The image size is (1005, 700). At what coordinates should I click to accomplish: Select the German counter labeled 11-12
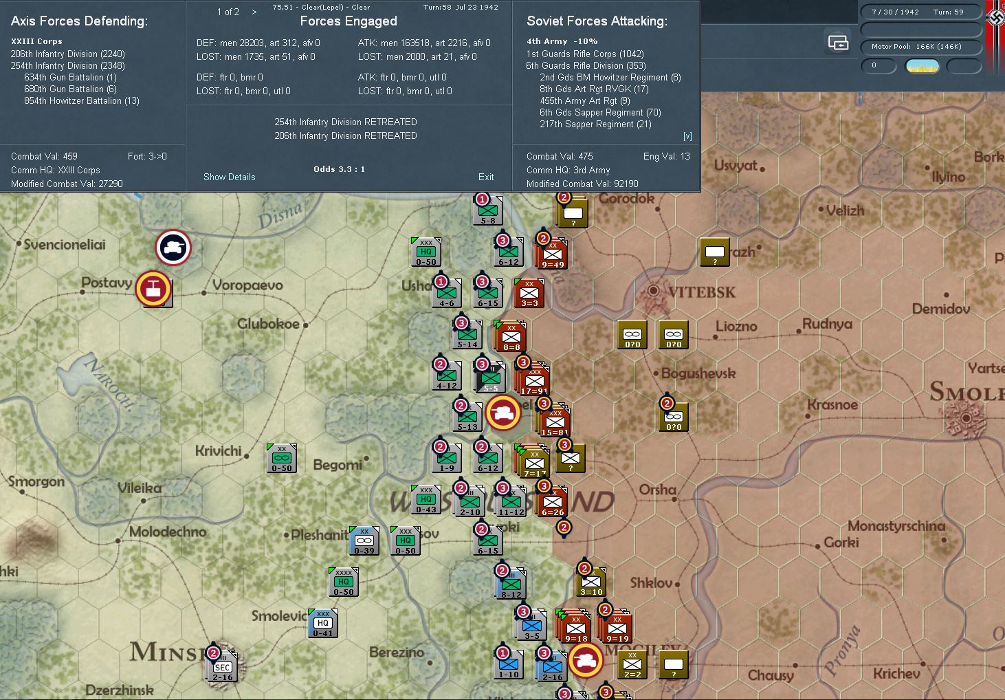(511, 501)
